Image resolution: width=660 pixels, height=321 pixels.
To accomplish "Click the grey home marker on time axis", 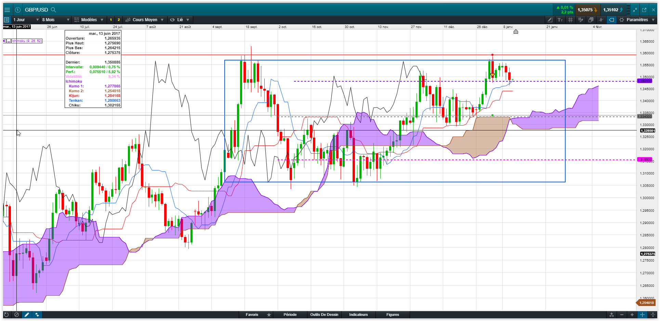I will pos(516,32).
